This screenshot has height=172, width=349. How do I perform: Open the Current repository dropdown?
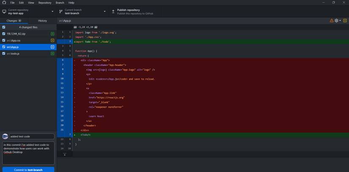[x=28, y=11]
